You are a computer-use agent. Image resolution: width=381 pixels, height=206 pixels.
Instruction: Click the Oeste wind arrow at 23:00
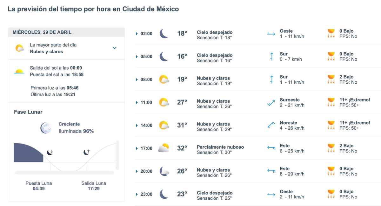(x=271, y=194)
